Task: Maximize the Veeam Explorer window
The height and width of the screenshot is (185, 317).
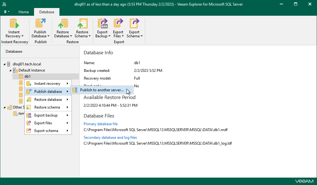Action: pyautogui.click(x=296, y=4)
